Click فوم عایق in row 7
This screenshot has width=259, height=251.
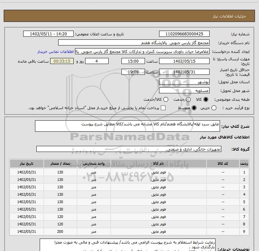click(158, 217)
